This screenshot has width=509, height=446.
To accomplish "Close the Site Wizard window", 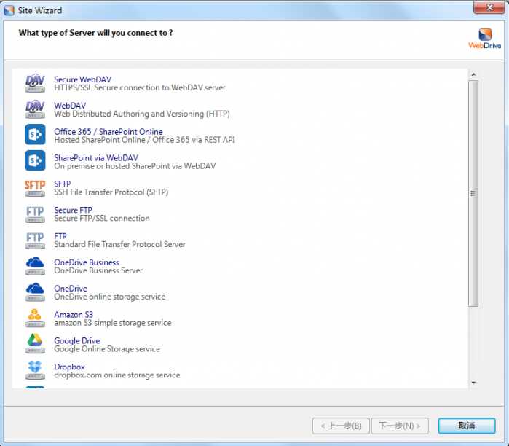I will tap(490, 7).
